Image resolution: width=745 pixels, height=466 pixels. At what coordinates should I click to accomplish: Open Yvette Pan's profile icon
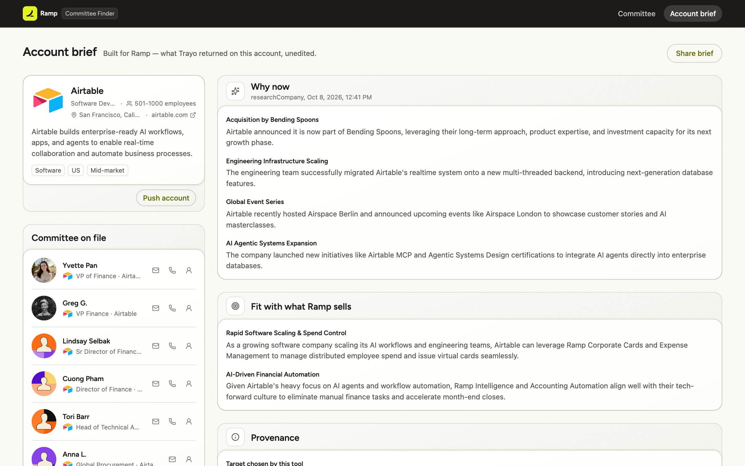(189, 270)
